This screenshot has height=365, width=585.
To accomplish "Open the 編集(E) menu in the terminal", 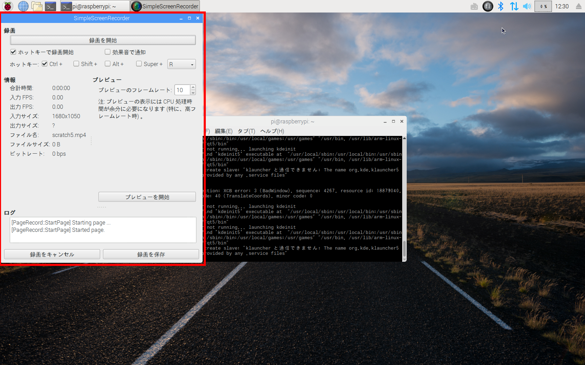I will pos(223,131).
